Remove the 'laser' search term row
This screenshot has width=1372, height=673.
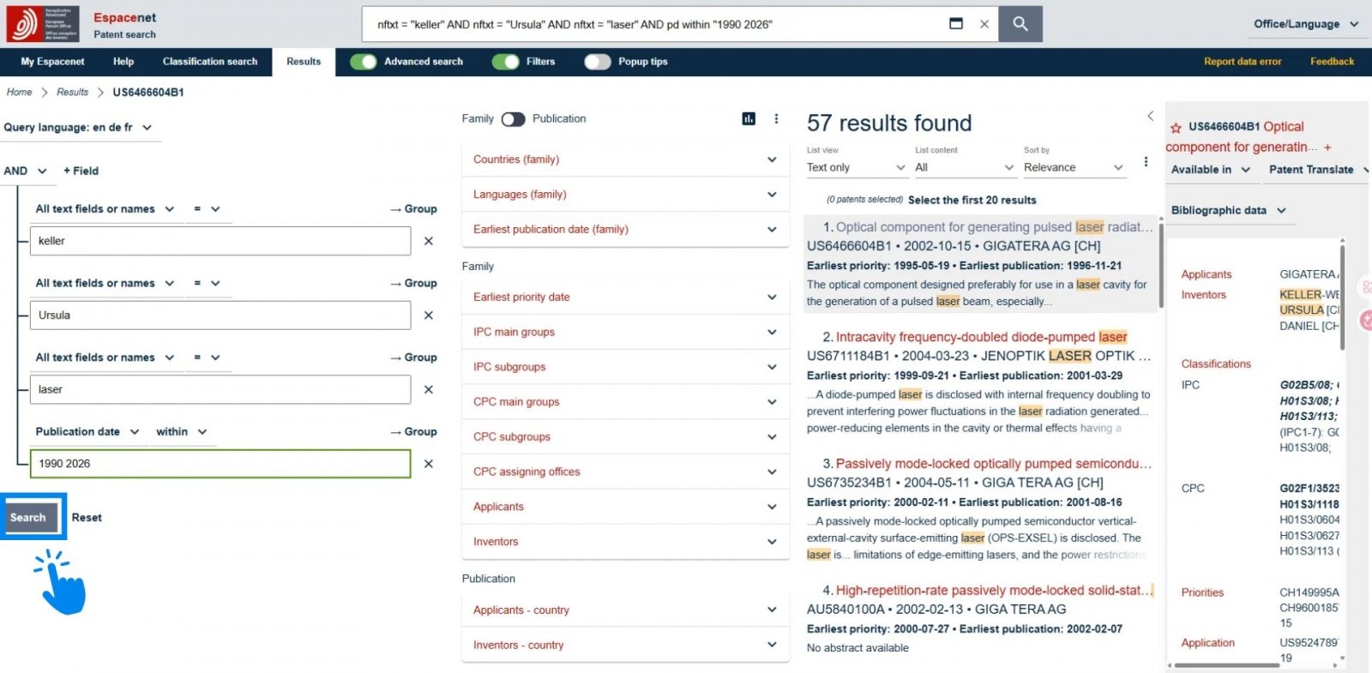click(x=429, y=389)
